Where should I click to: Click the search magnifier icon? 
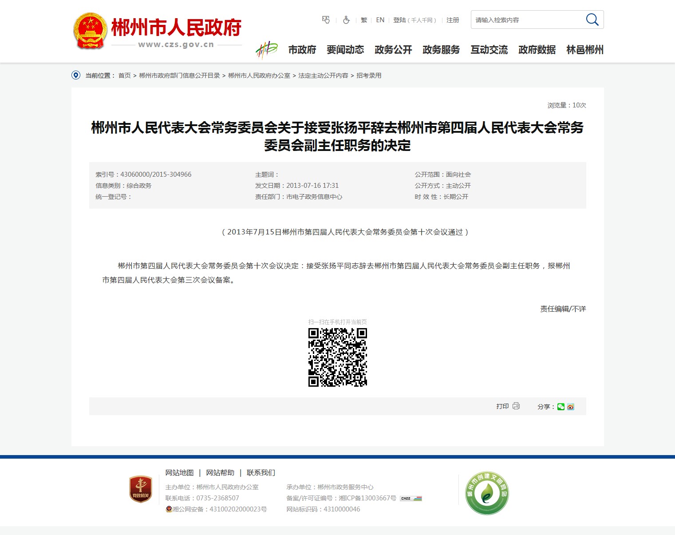[592, 20]
